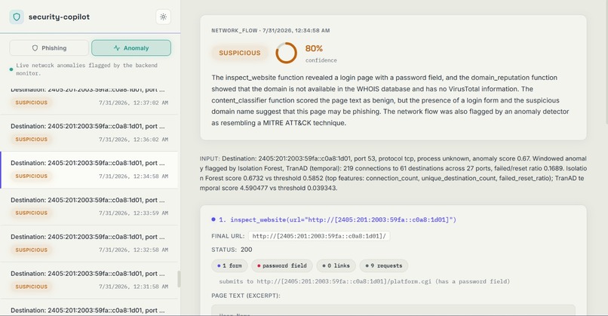The width and height of the screenshot is (608, 316).
Task: Click the INPUT description paragraph
Action: click(x=393, y=173)
